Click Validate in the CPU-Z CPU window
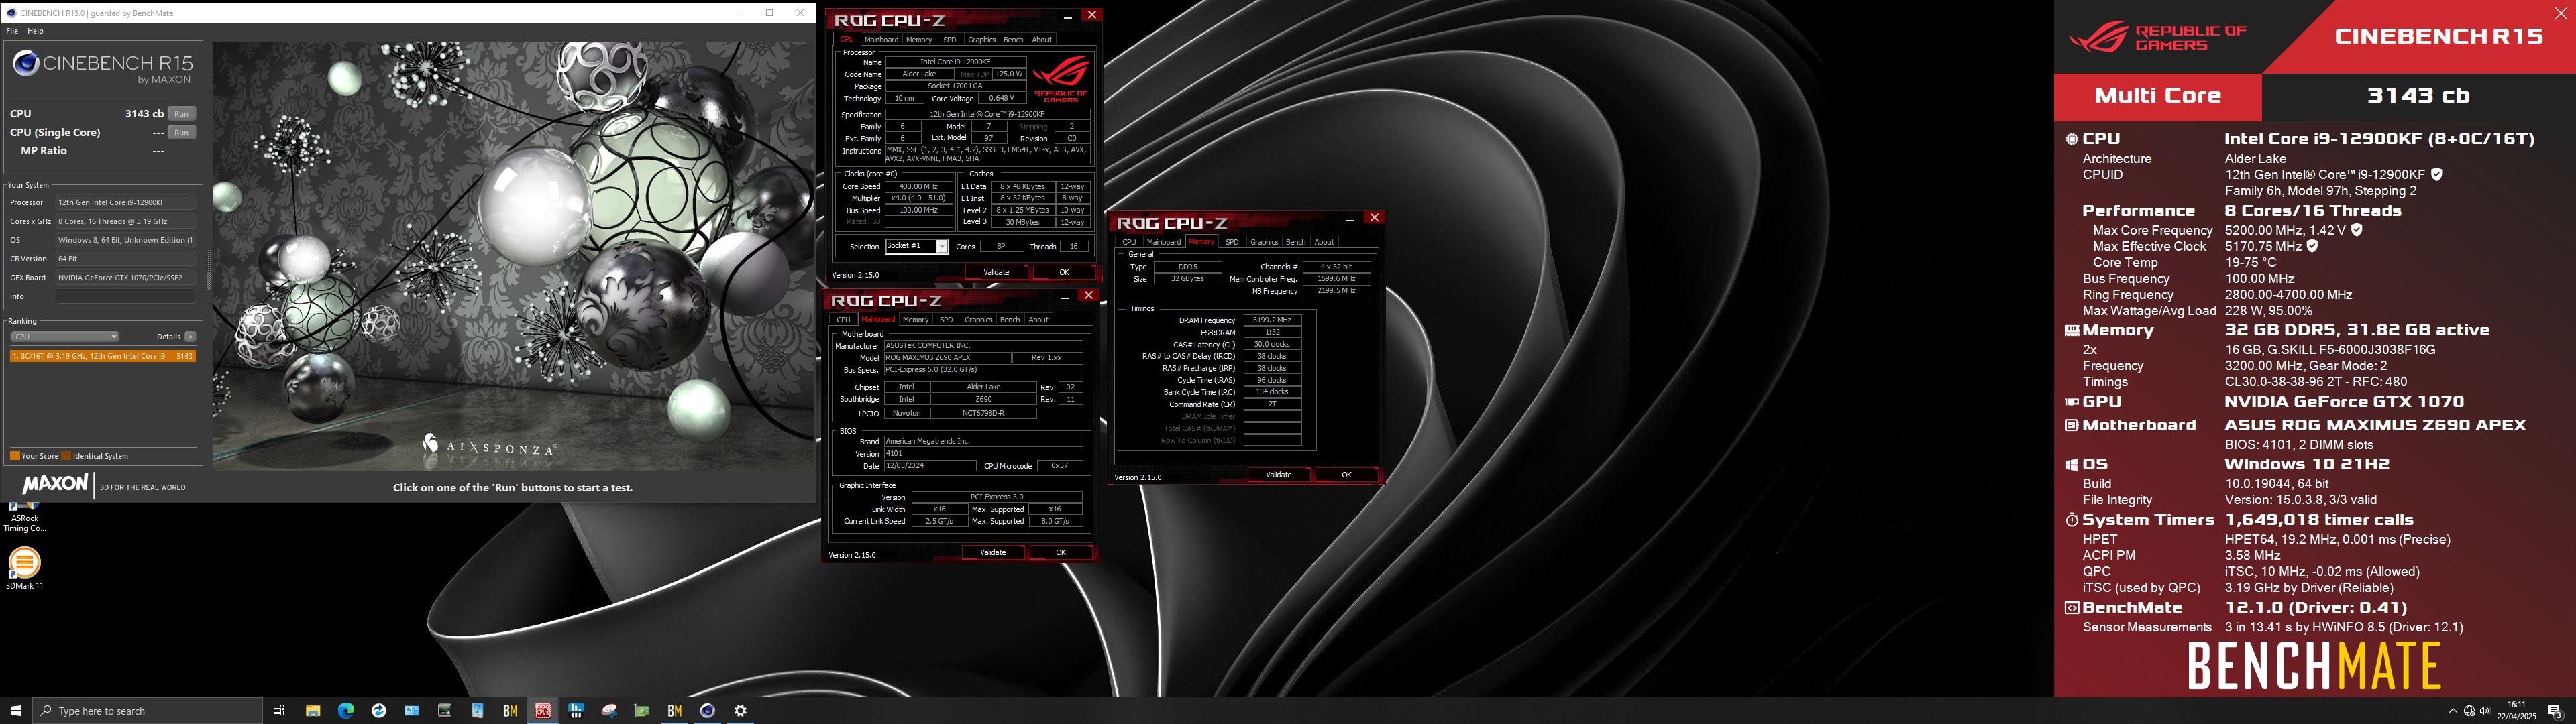 (x=996, y=272)
